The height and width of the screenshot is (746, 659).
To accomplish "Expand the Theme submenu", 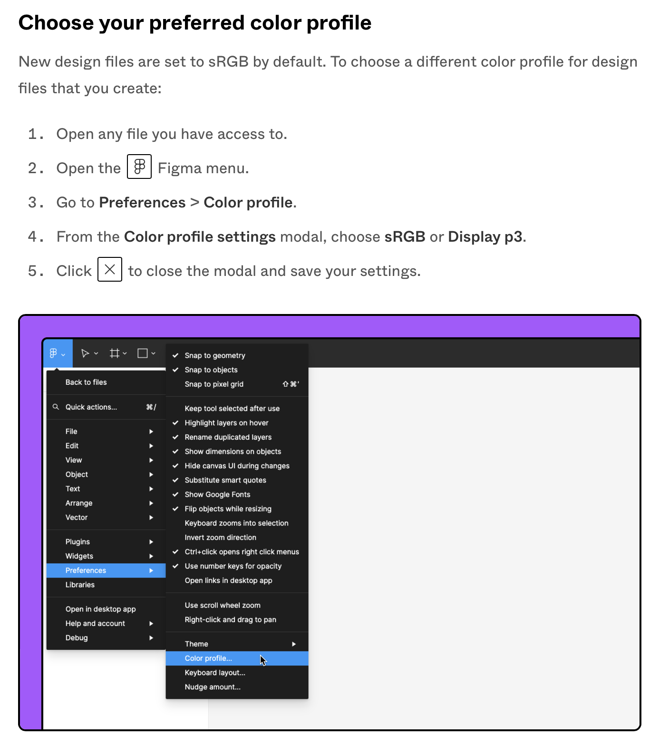I will (x=237, y=644).
